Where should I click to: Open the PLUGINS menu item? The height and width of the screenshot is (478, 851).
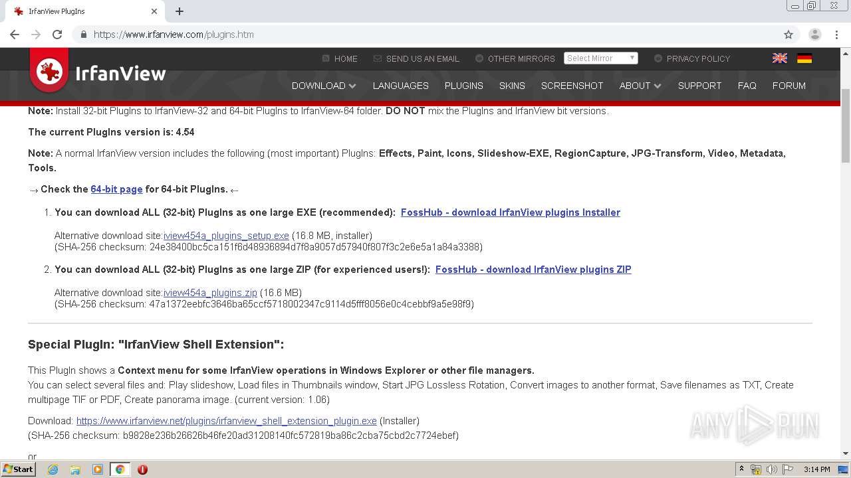pyautogui.click(x=464, y=86)
